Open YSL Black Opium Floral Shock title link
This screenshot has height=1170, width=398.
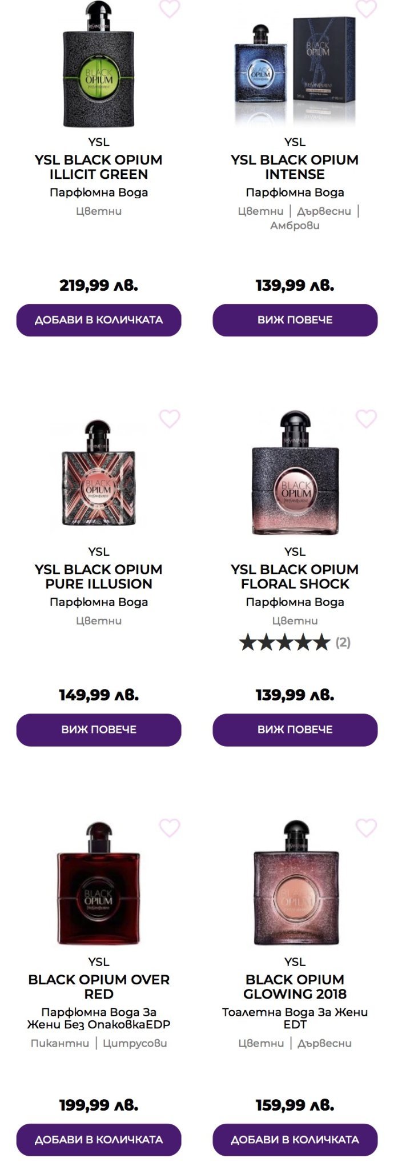pos(295,576)
